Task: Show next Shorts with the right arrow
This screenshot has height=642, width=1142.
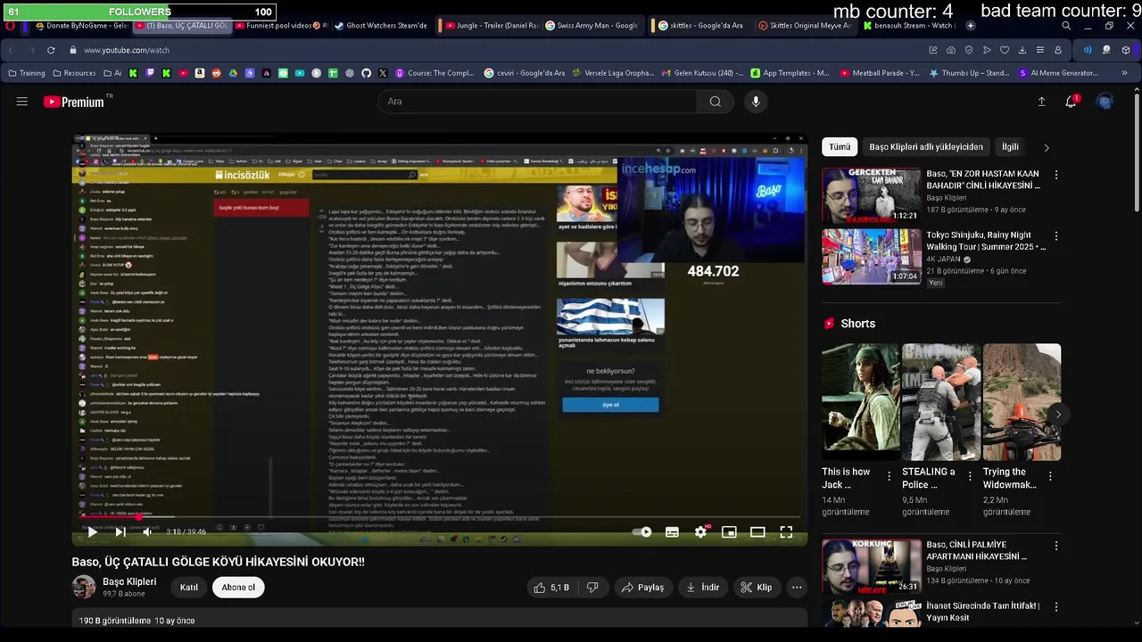Action: (1058, 414)
